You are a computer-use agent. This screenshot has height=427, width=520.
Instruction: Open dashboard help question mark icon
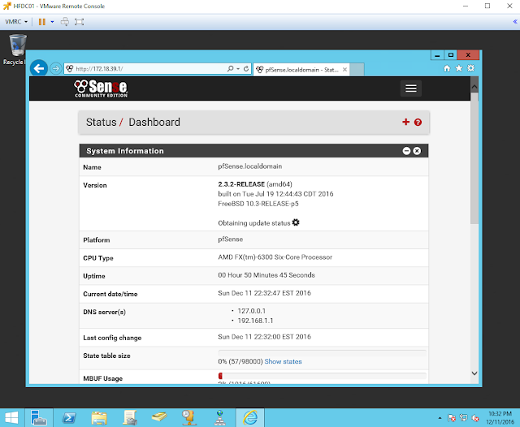(418, 123)
